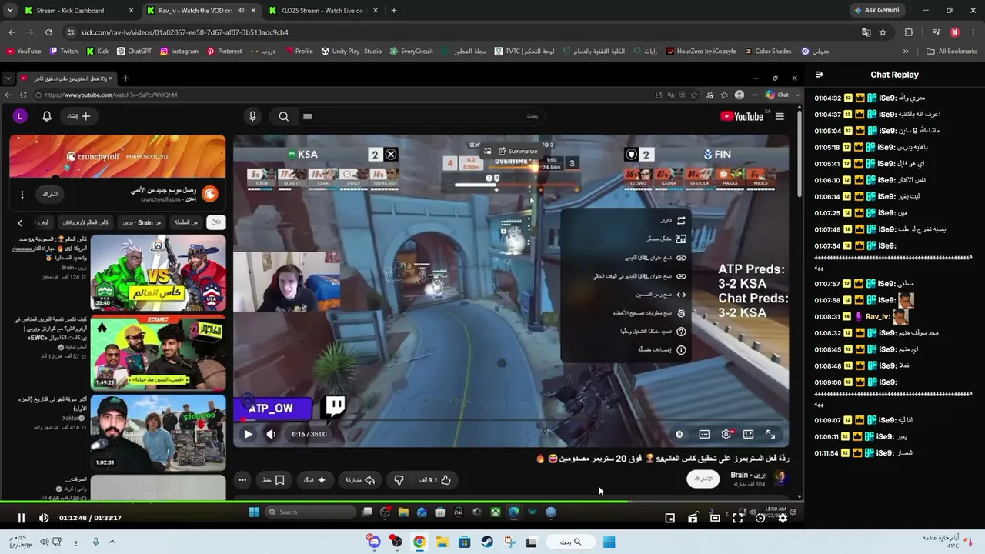
Task: Open the Chrome tab search dropdown
Action: pyautogui.click(x=10, y=11)
